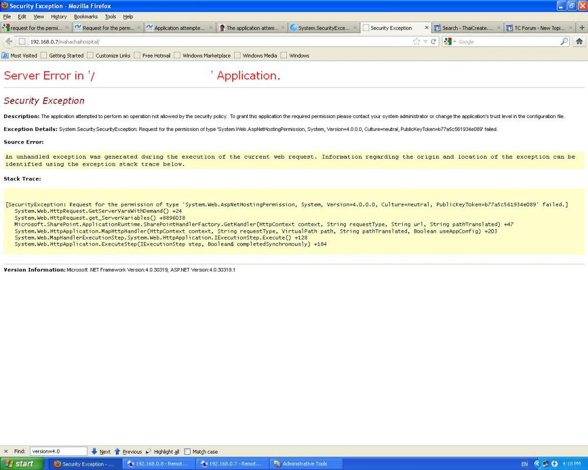Close the find bar with the X
Viewport: 588px width, 470px height.
6,452
